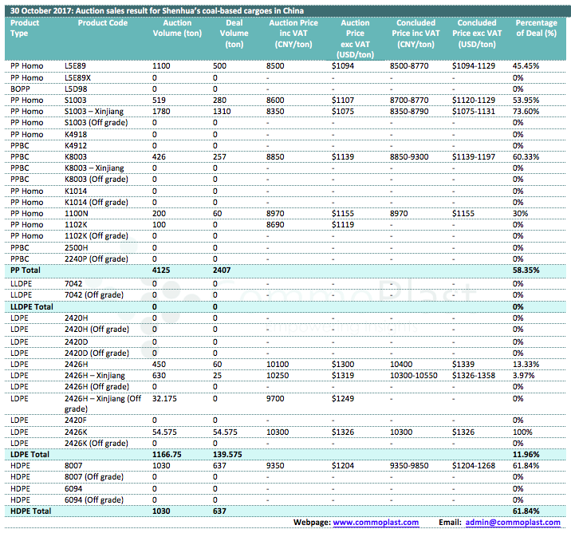
Task: Click PP Total auction volume 4125
Action: 161,270
